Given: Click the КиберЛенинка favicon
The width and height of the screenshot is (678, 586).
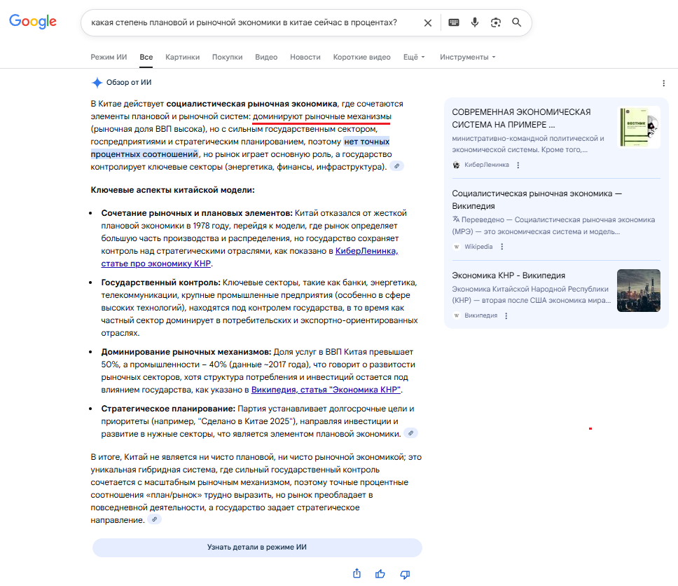Looking at the screenshot, I should [456, 165].
